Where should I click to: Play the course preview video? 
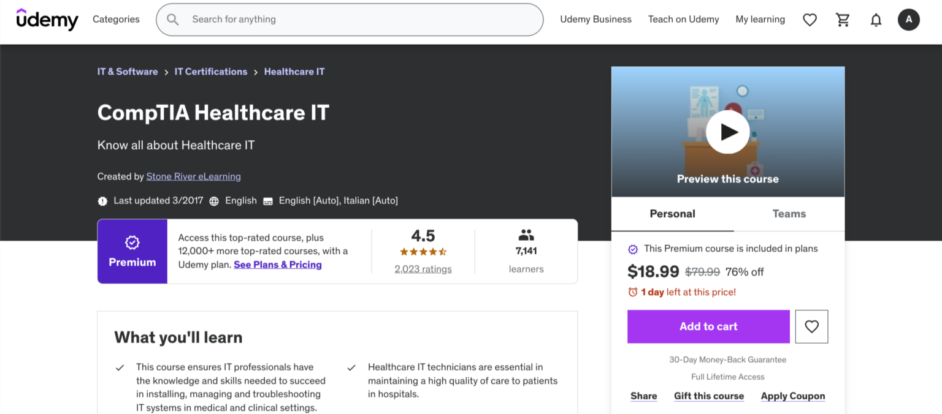pos(728,131)
